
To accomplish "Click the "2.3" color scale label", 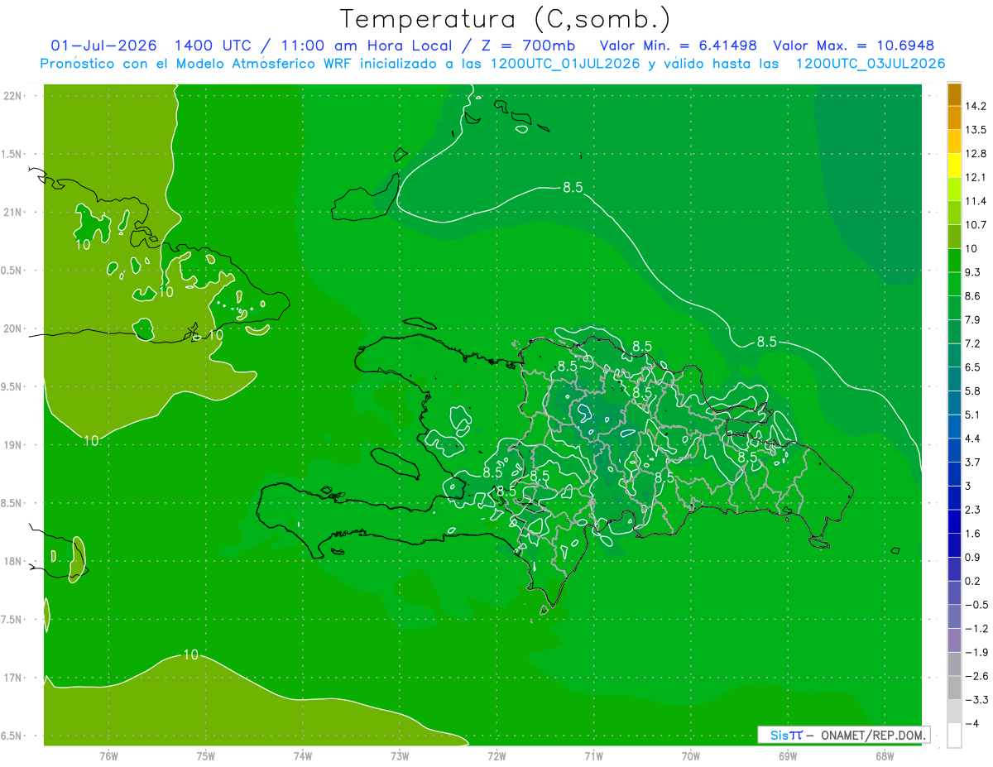I will (x=974, y=510).
